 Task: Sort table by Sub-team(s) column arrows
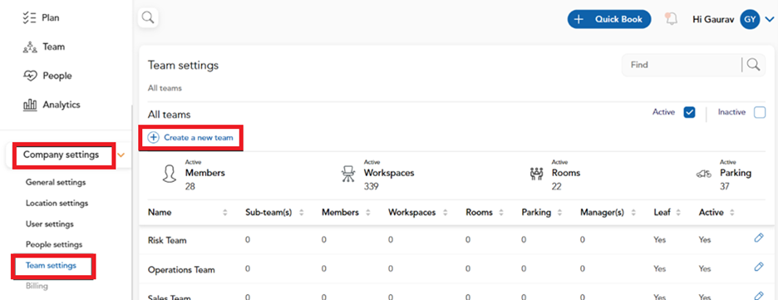tap(301, 213)
